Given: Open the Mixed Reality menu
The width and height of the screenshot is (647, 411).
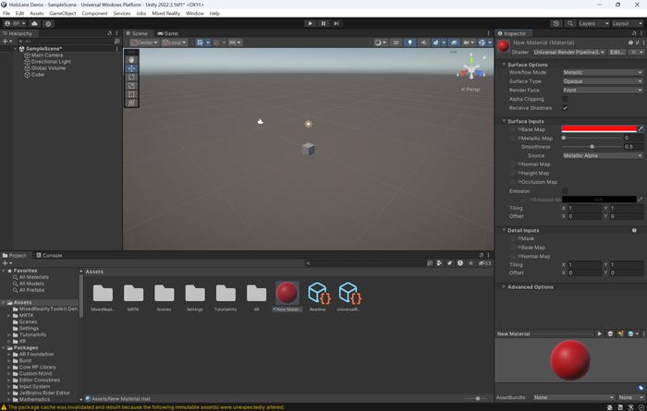Looking at the screenshot, I should pyautogui.click(x=165, y=13).
